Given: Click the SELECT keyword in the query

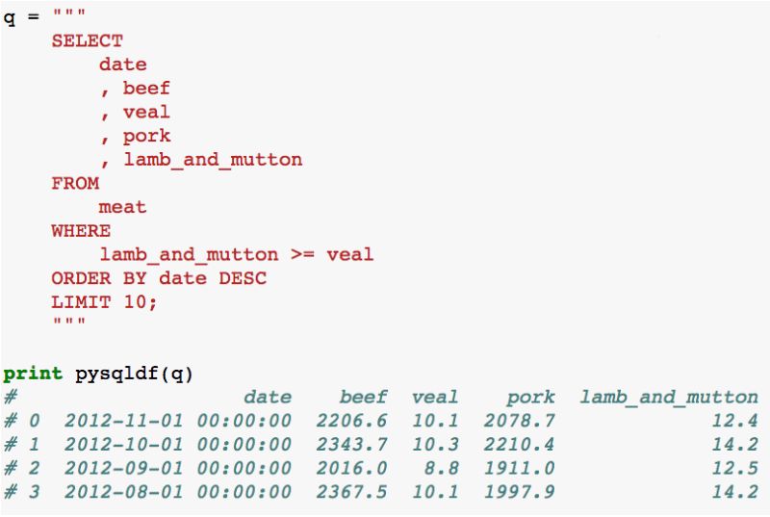Looking at the screenshot, I should tap(88, 40).
